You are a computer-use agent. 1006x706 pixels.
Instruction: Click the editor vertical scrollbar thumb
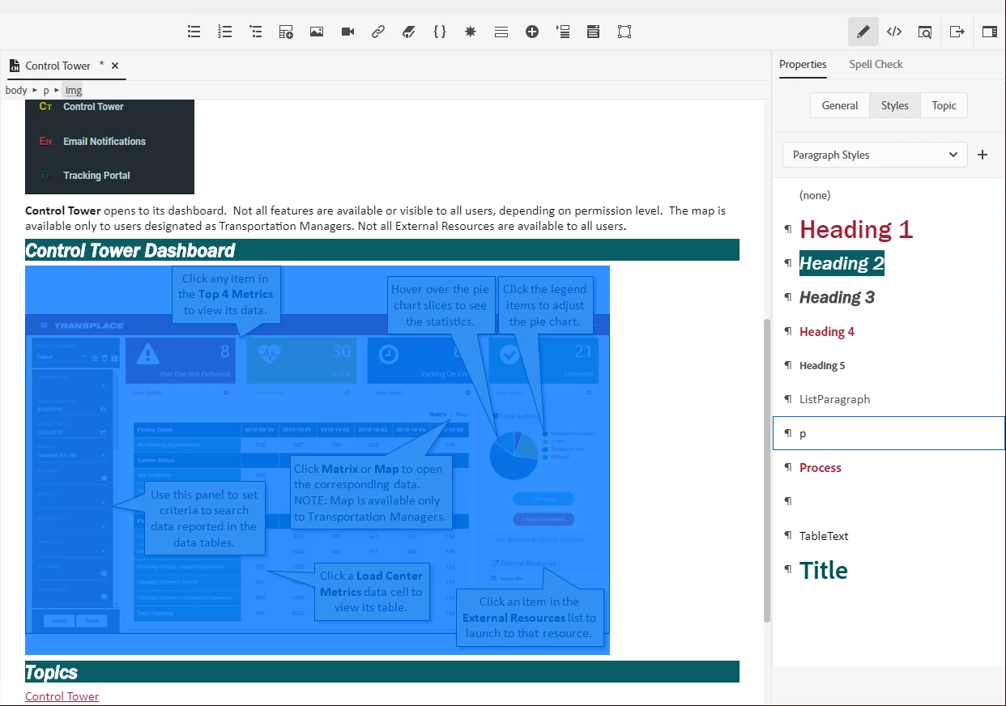pos(767,470)
